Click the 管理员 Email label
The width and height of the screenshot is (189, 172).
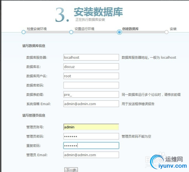coord(37,155)
